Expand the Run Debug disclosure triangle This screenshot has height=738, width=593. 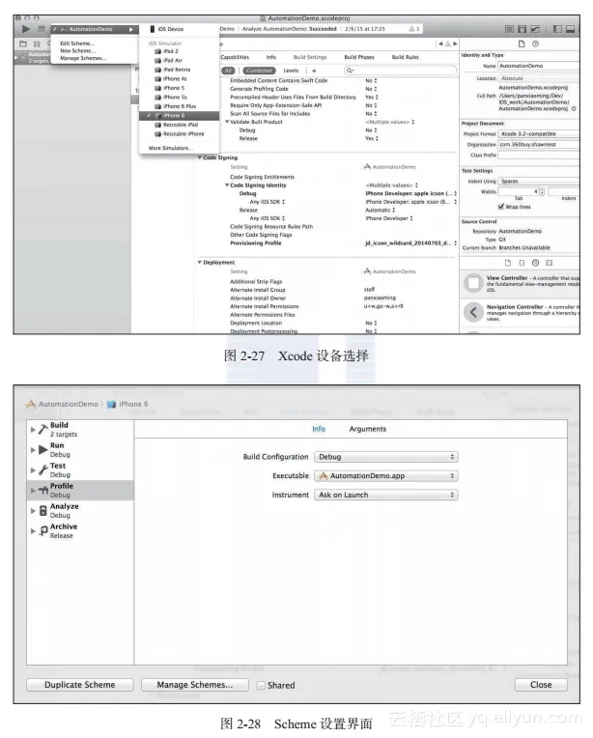[x=33, y=450]
